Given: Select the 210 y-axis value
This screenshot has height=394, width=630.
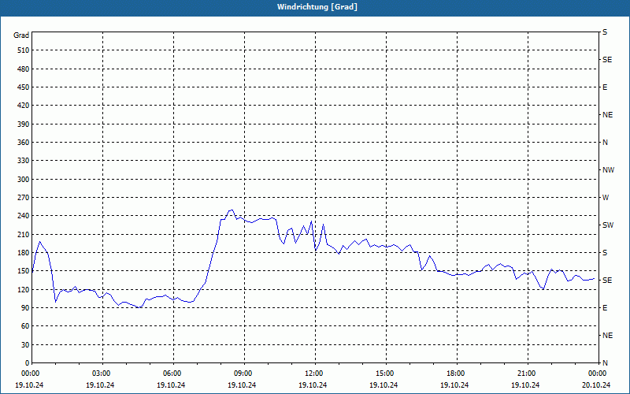Looking at the screenshot, I should point(24,234).
